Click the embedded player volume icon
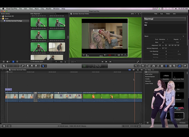The width and height of the screenshot is (189, 137). point(105,55)
